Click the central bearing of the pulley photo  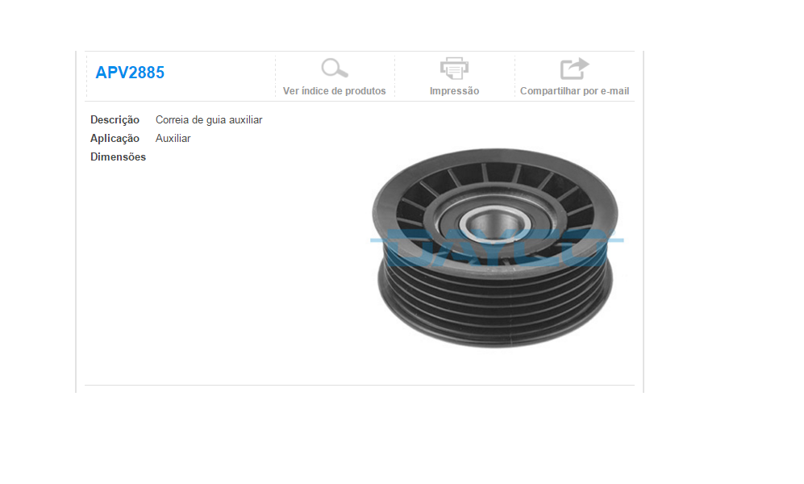point(495,223)
